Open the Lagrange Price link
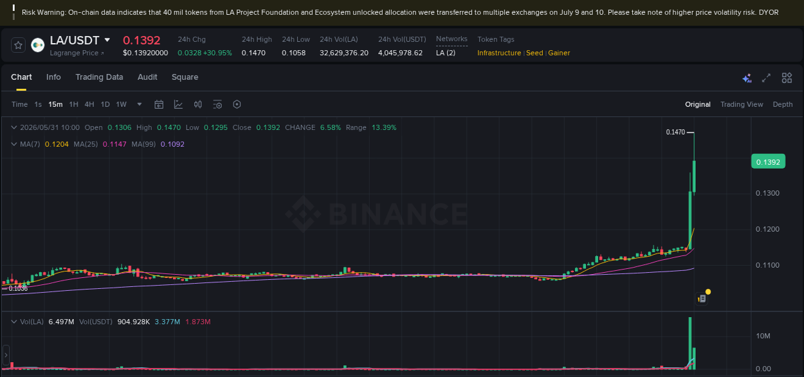804x377 pixels. click(x=77, y=53)
